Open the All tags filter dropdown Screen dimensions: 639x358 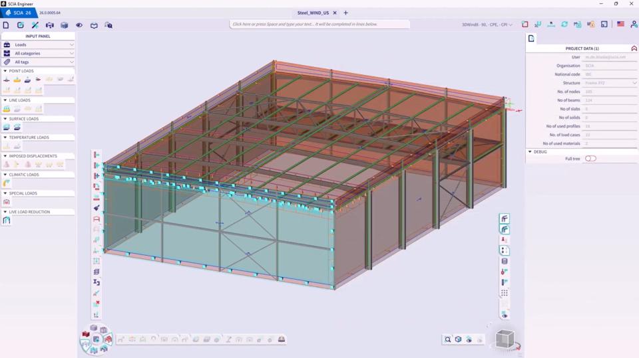39,62
